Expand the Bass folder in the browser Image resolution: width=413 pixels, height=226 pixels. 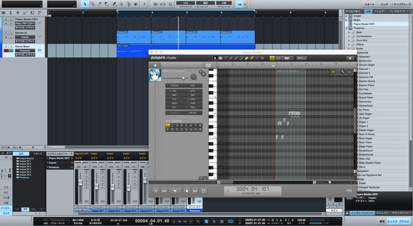(x=350, y=32)
